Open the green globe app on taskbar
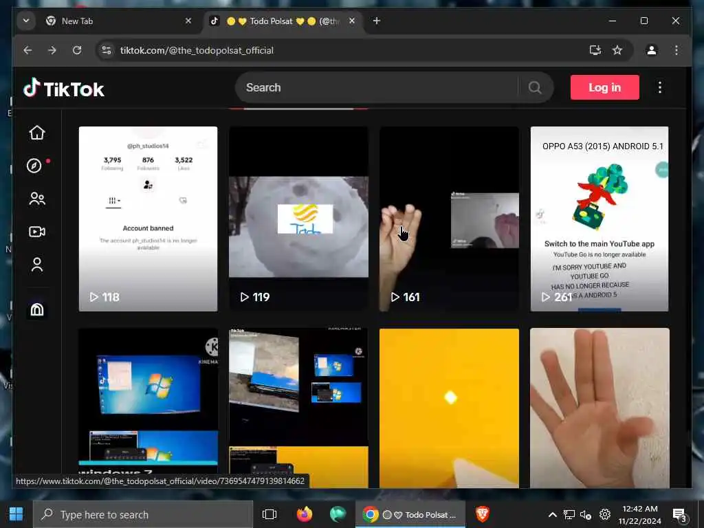The height and width of the screenshot is (528, 704). pyautogui.click(x=338, y=514)
